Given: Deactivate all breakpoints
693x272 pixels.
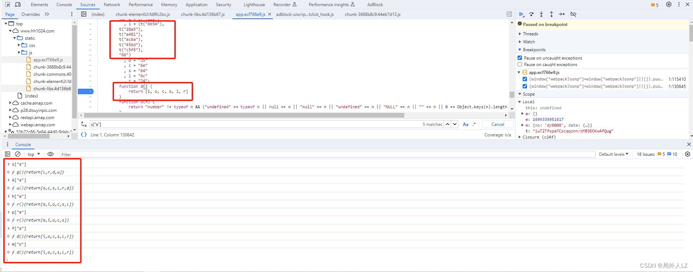Looking at the screenshot, I should tap(573, 14).
